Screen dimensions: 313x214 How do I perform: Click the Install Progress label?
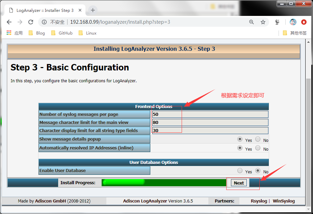(x=78, y=183)
